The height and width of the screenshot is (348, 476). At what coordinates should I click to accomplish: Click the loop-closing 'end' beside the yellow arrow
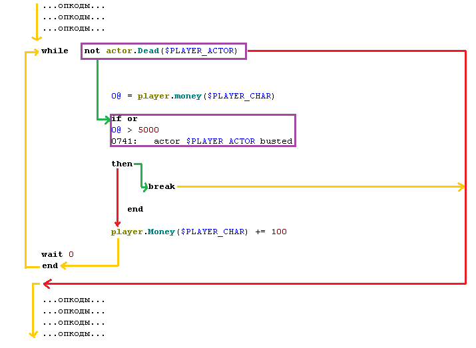point(50,265)
